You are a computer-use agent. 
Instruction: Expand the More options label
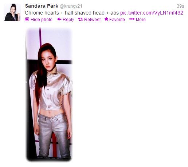point(141,20)
